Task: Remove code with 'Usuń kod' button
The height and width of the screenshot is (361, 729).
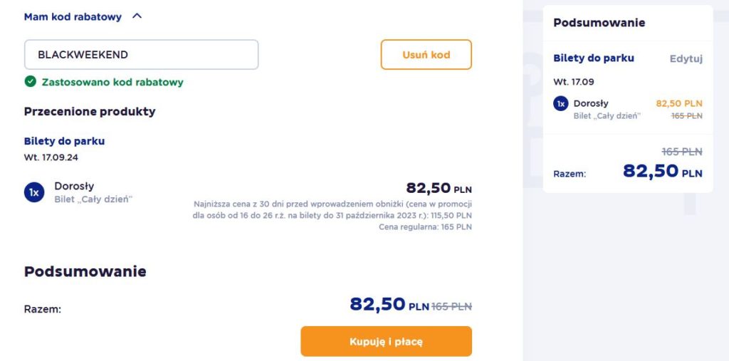Action: point(426,54)
